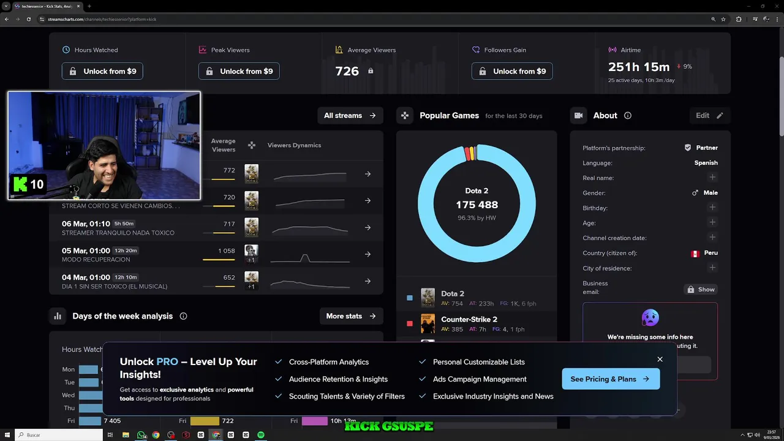Click the Hours Watched clock icon
784x441 pixels.
coord(66,50)
